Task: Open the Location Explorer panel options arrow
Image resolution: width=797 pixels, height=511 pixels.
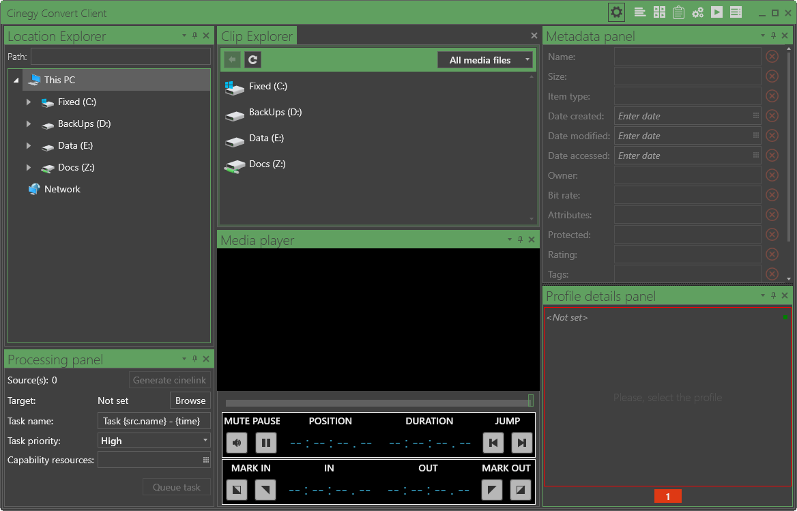Action: (184, 35)
